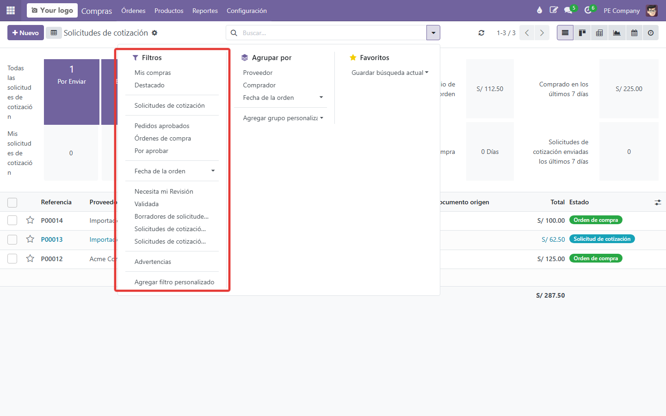Expand Guardar búsqueda actual
This screenshot has height=416, width=666.
[390, 73]
